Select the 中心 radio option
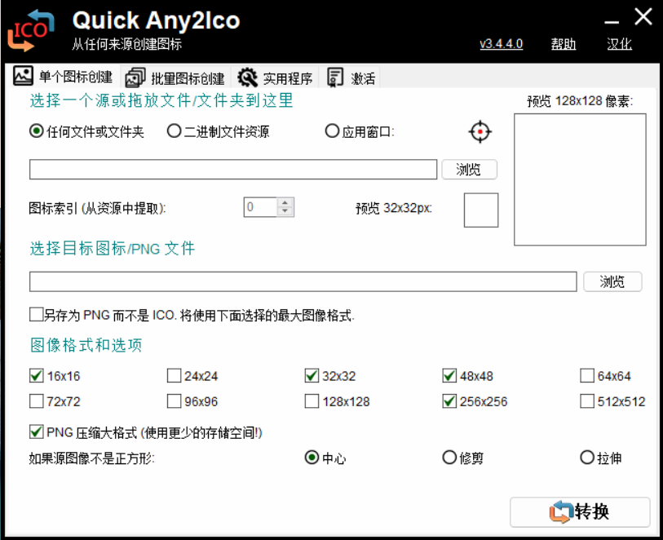Image resolution: width=663 pixels, height=540 pixels. (312, 457)
